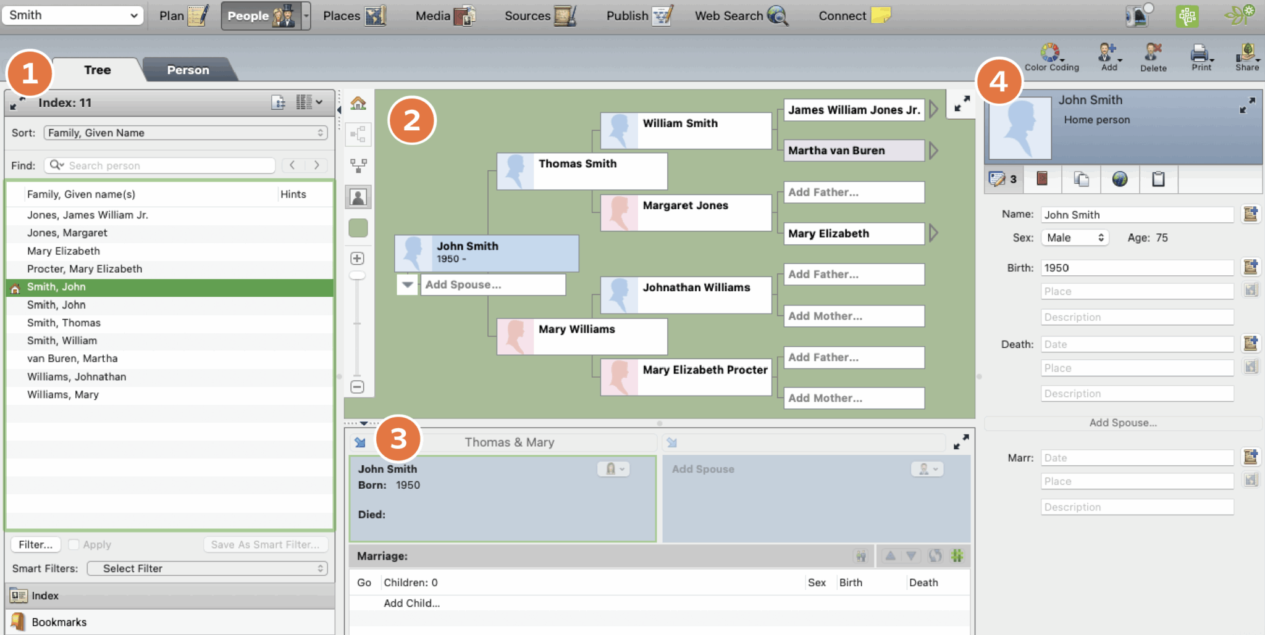Zoom in with the plus icon
Viewport: 1265px width, 635px height.
[357, 259]
